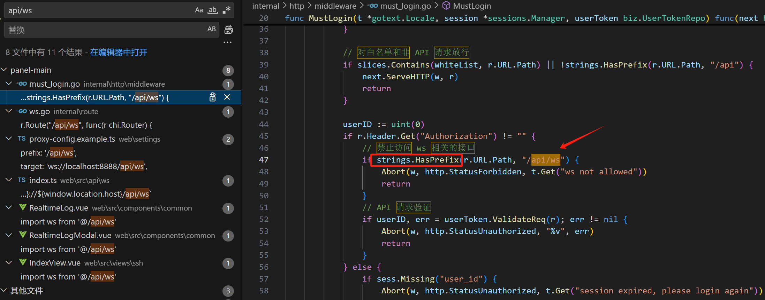Open results via 在编辑器中打开 link
The image size is (765, 300).
point(119,52)
